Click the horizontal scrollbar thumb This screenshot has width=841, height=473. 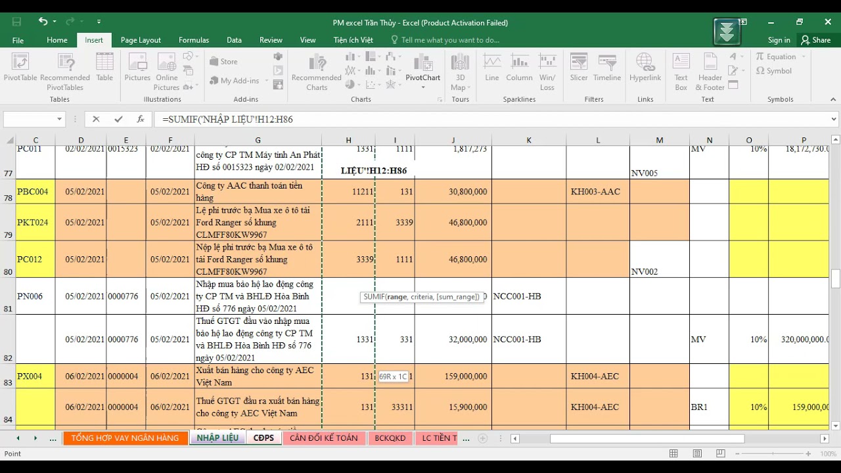[647, 438]
